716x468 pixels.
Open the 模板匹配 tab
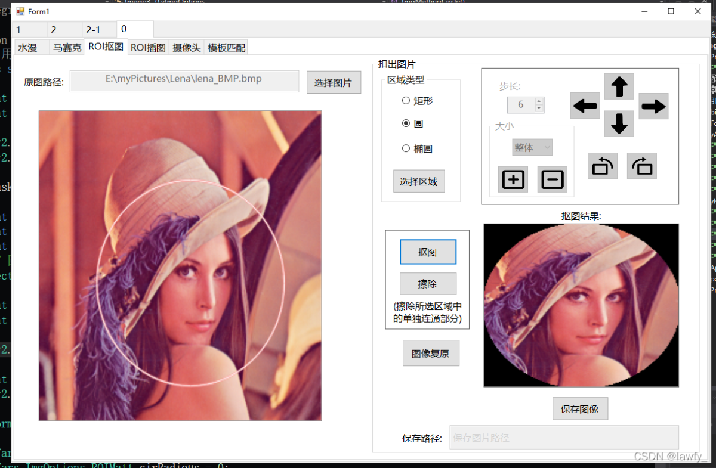[x=226, y=48]
